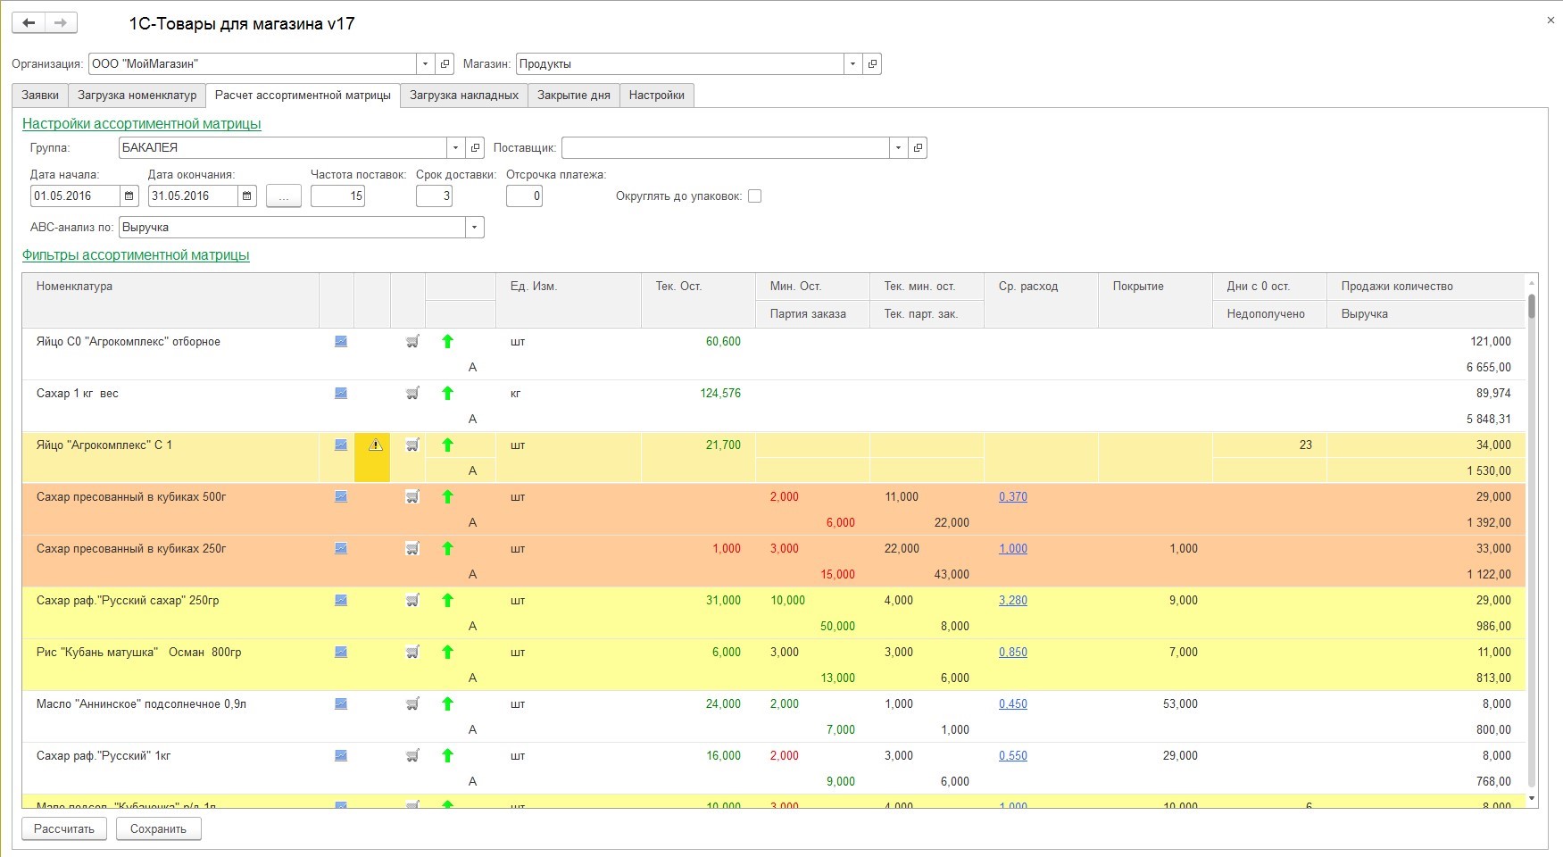Click cart icon in Масло Аннинское row
This screenshot has height=857, width=1563.
click(412, 703)
